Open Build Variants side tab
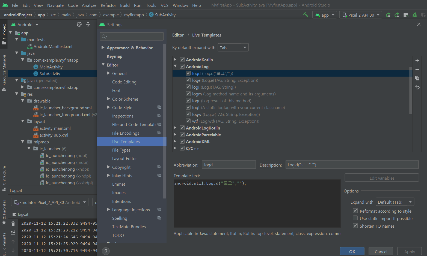This screenshot has height=256, width=427. click(4, 244)
